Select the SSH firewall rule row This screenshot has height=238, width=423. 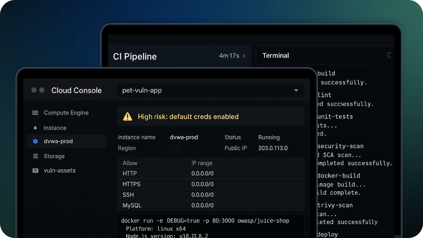click(210, 195)
